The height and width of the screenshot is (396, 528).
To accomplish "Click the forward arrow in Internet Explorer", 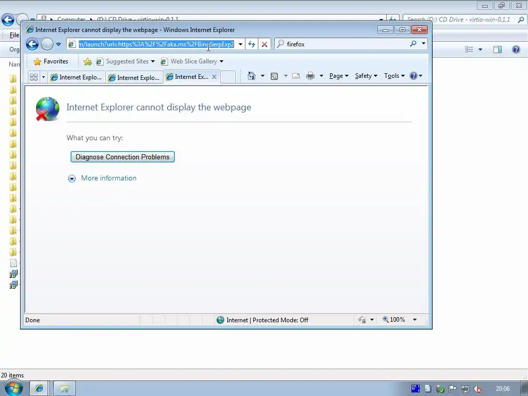I will tap(47, 44).
